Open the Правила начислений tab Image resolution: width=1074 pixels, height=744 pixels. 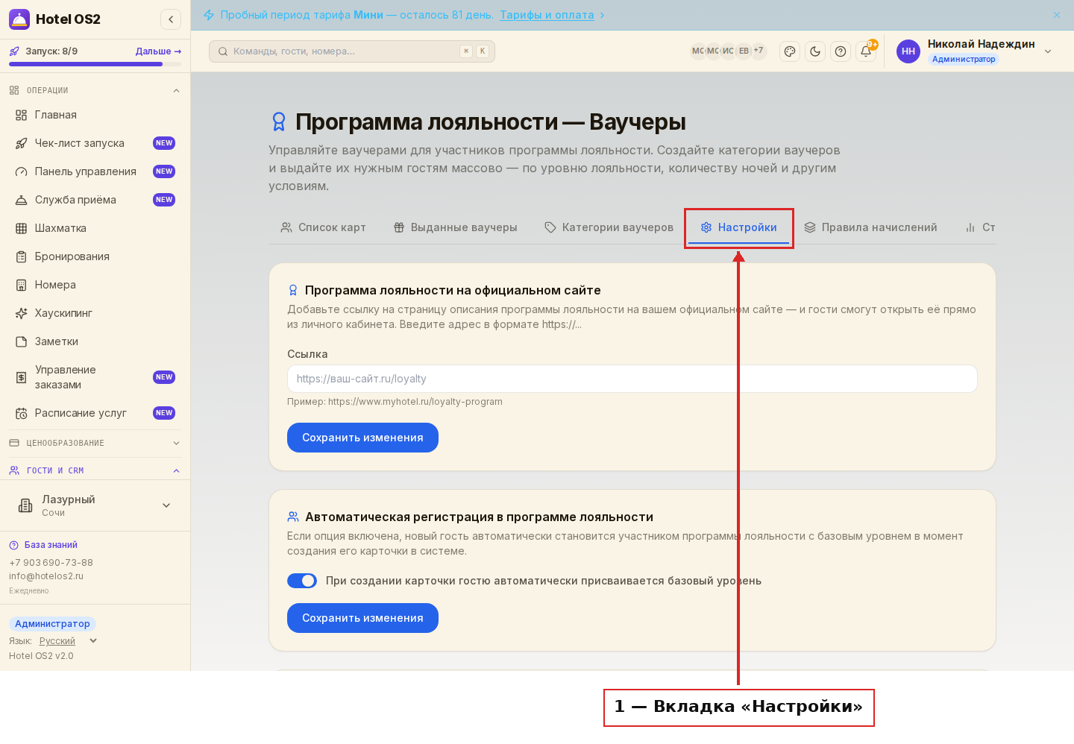point(870,227)
